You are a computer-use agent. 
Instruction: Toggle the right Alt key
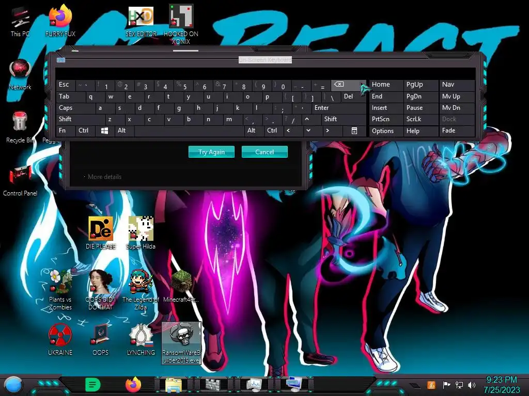(x=254, y=130)
